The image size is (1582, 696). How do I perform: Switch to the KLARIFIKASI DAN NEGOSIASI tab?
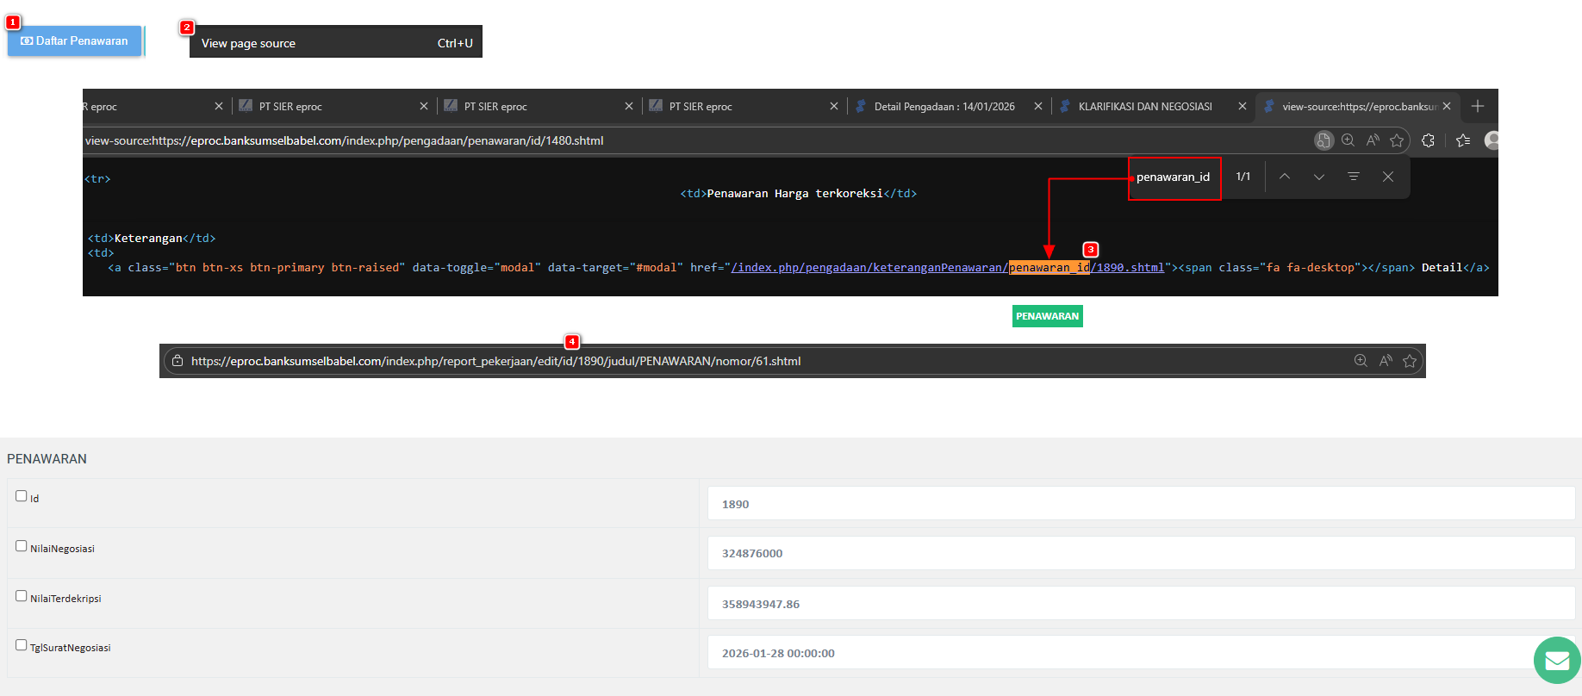[x=1144, y=107]
